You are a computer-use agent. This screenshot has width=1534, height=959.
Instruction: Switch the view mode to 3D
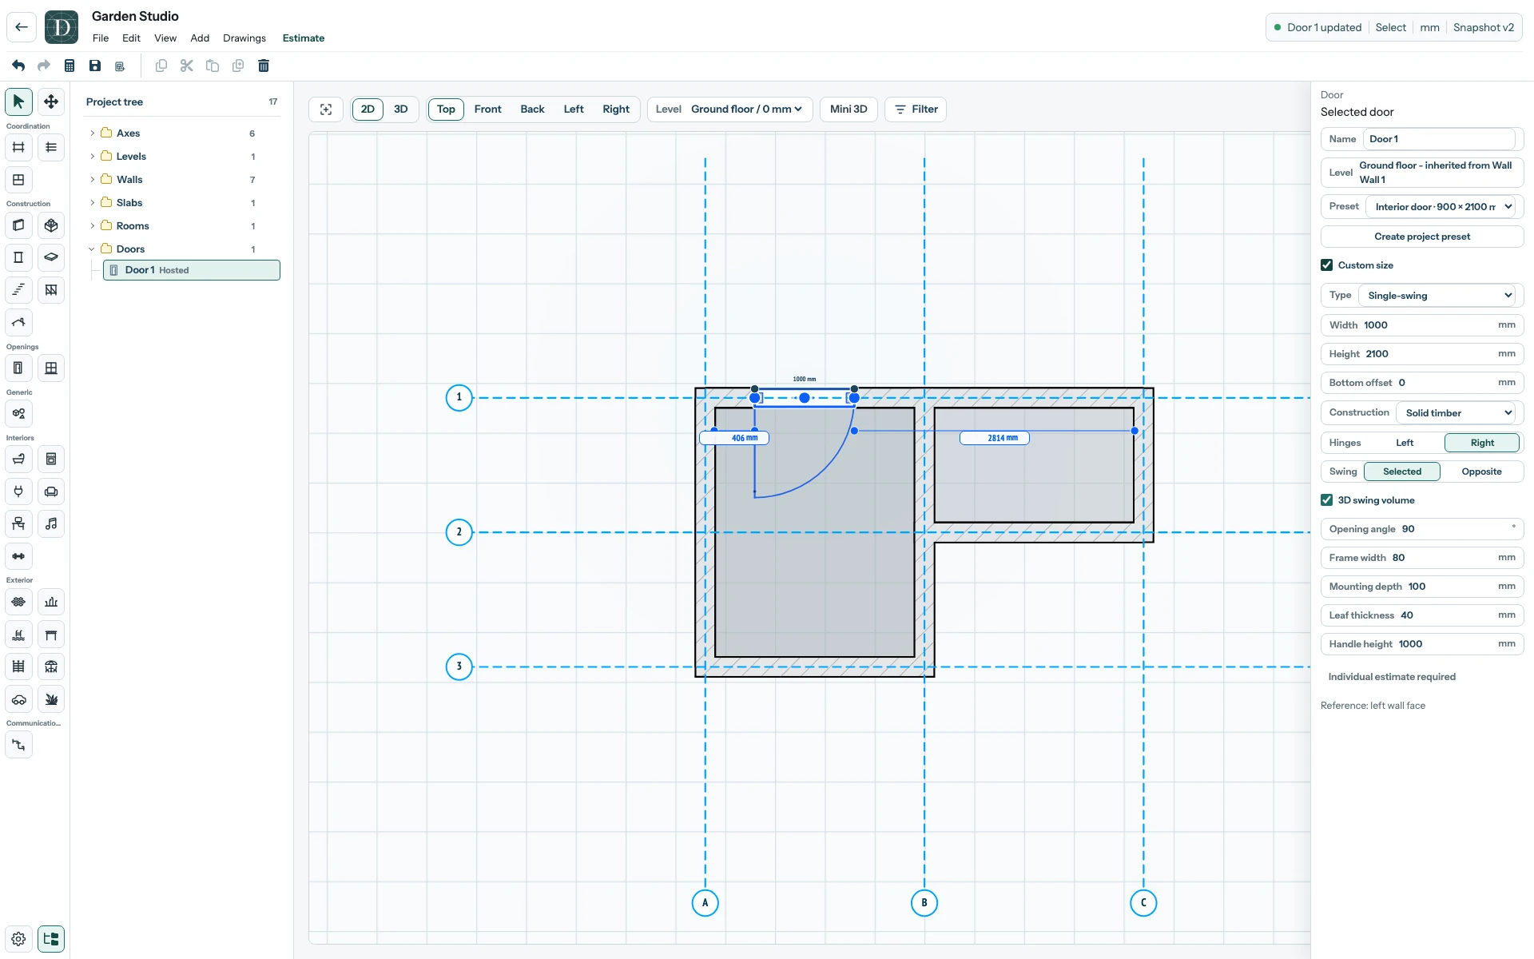[x=401, y=109]
